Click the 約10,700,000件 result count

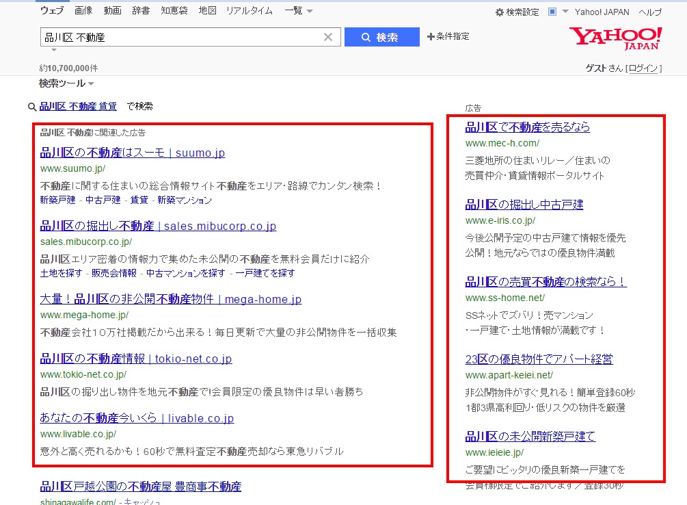coord(68,68)
